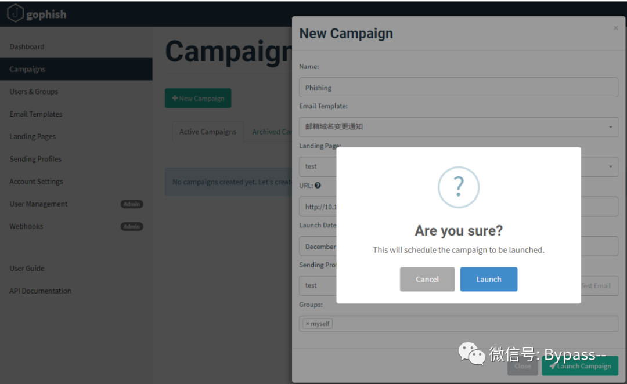Open Sending Profiles section
The width and height of the screenshot is (627, 384).
(35, 159)
